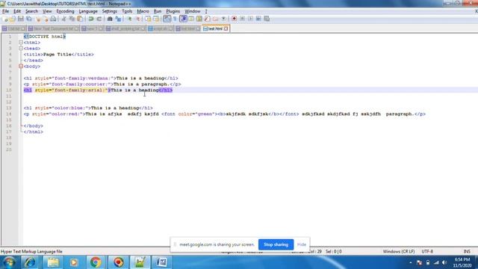Open the View menu
The image size is (478, 269).
[47, 11]
